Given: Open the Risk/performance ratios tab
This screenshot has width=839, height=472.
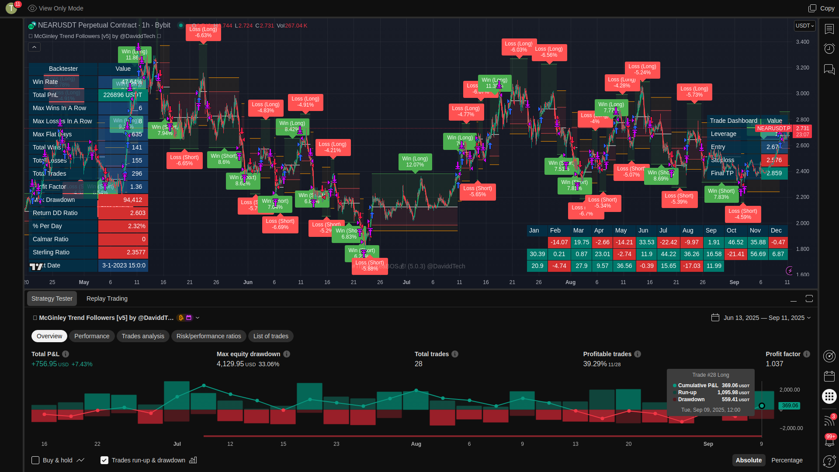Looking at the screenshot, I should 209,336.
